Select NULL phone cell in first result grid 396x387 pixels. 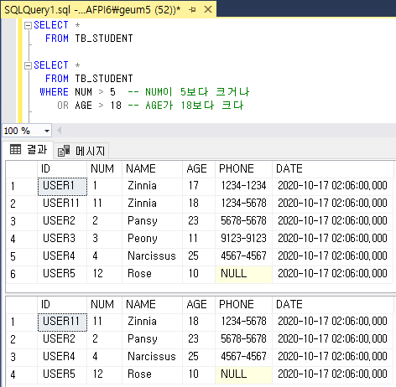pyautogui.click(x=243, y=274)
